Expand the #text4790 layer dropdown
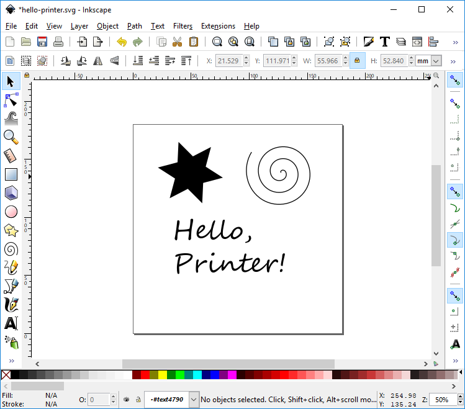Screen dimensions: 465x409 (193, 400)
